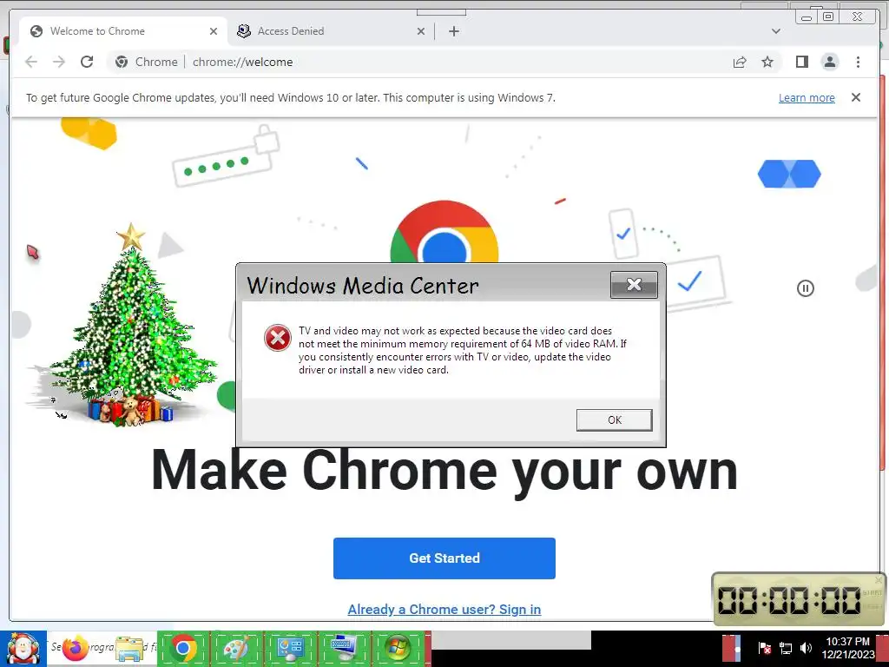Minimize the Chrome window

[807, 17]
